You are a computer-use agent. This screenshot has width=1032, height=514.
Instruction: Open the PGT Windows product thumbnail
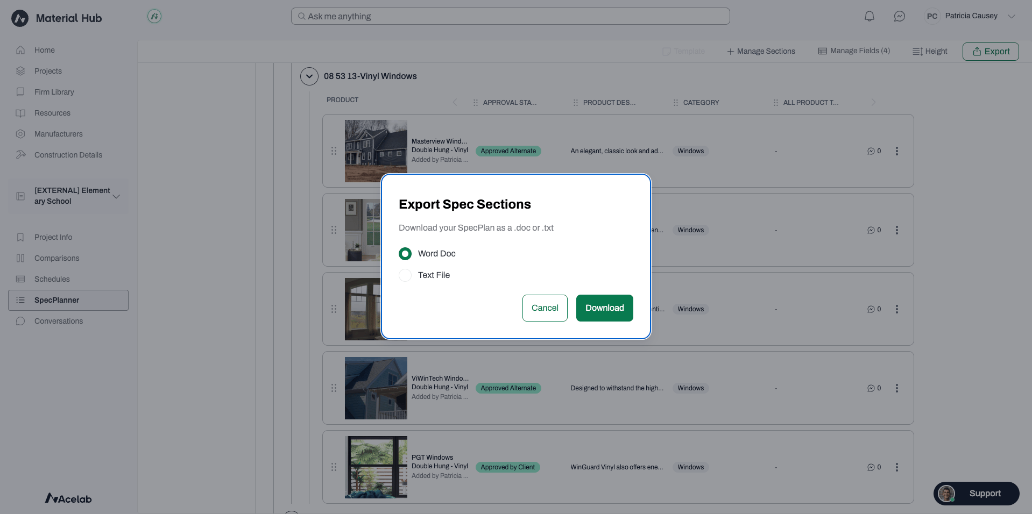tap(376, 467)
